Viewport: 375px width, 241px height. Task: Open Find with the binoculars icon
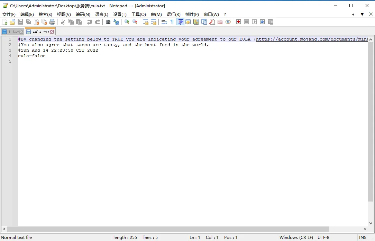pyautogui.click(x=108, y=22)
